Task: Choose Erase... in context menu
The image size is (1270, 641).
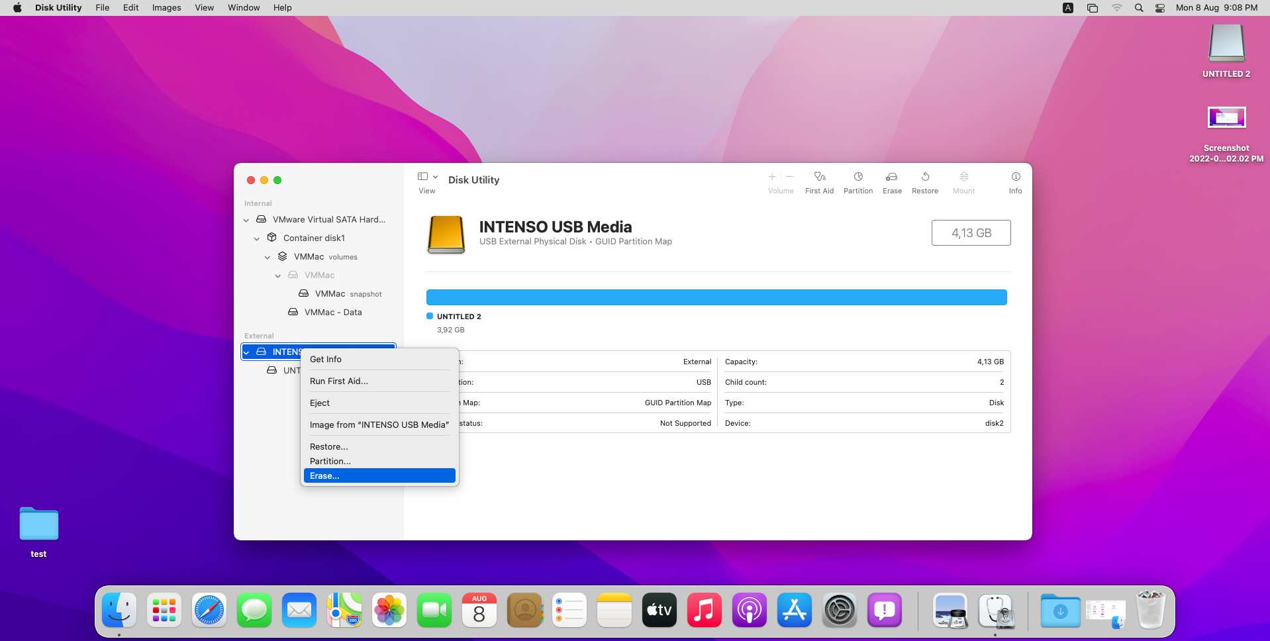Action: 379,475
